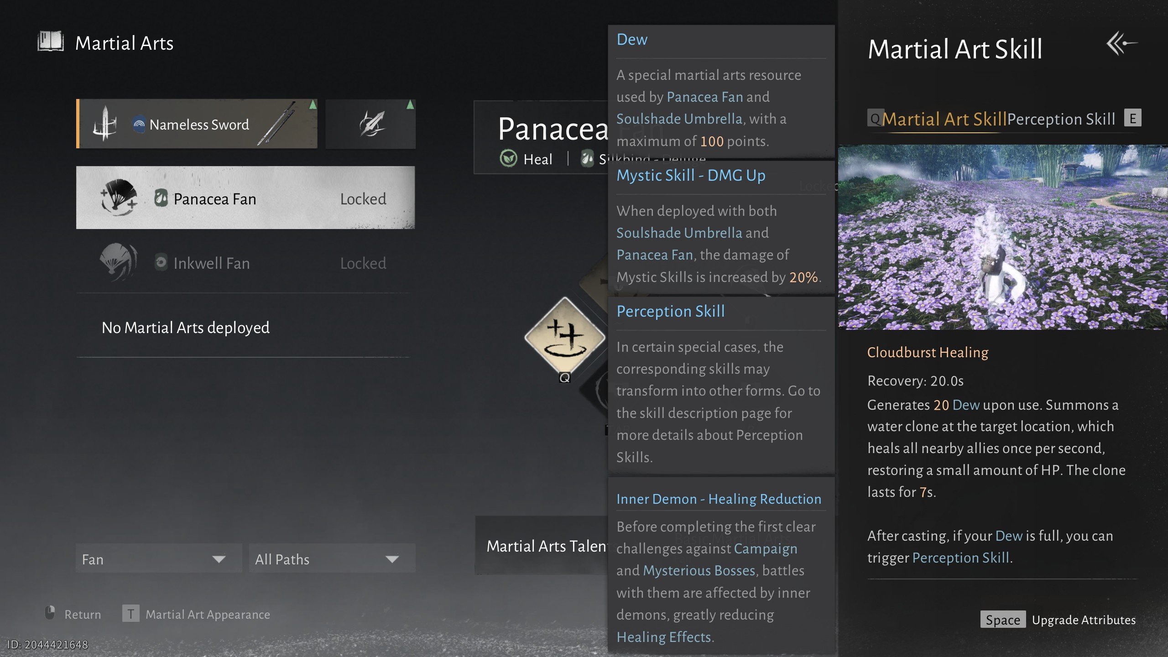1168x657 pixels.
Task: Click the Perception Skill link in description
Action: 960,558
